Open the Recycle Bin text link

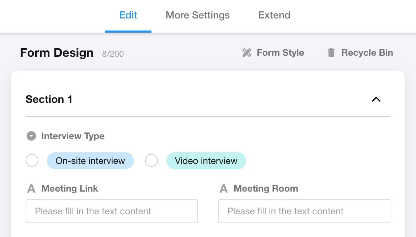(367, 53)
